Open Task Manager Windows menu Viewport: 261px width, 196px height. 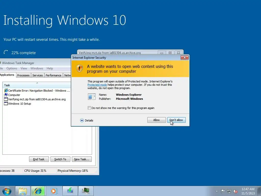click(37, 68)
